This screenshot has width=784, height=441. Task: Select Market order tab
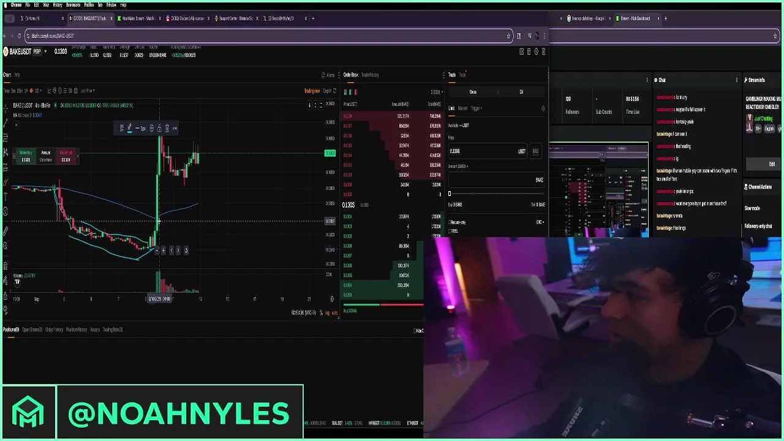pyautogui.click(x=462, y=108)
